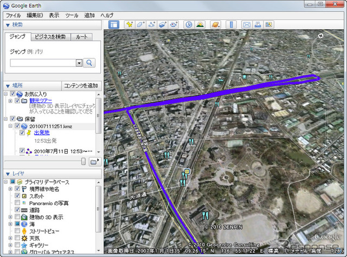
Task: Add a placemark with the pushpin icon
Action: click(130, 24)
